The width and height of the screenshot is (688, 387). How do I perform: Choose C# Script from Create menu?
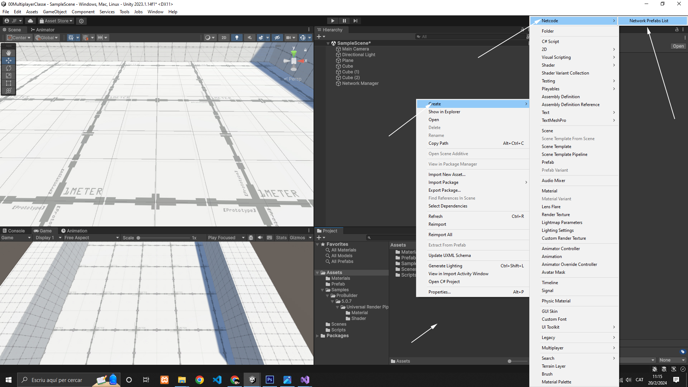click(550, 42)
